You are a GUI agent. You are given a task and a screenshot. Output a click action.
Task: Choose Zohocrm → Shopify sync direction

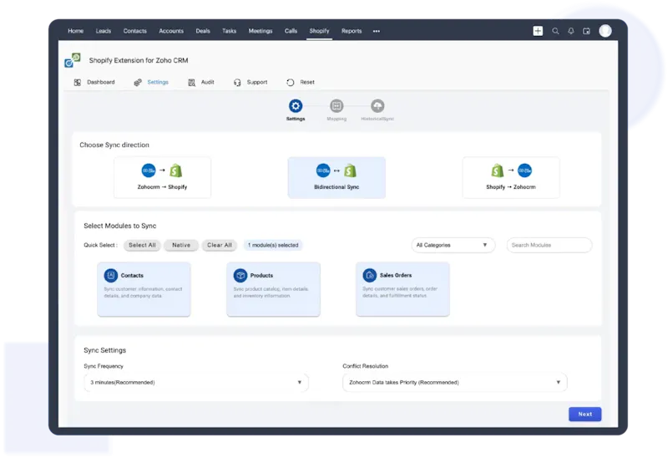[162, 177]
